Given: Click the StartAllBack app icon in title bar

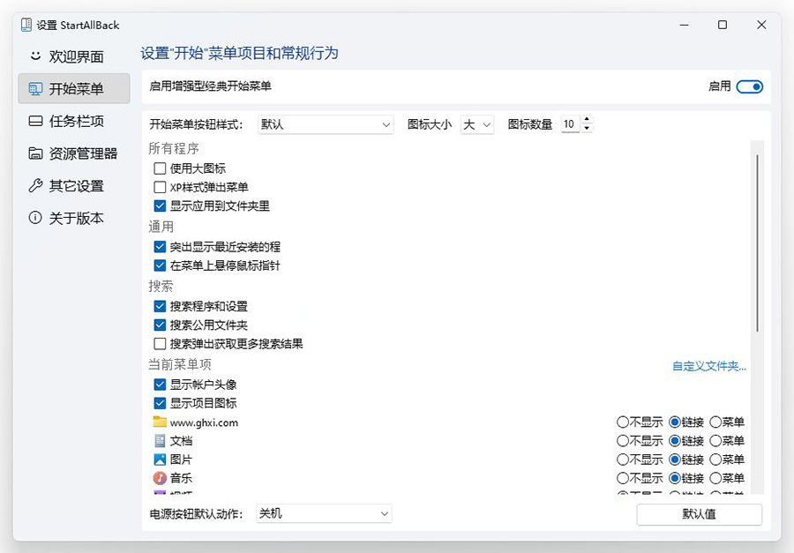Looking at the screenshot, I should [x=26, y=25].
